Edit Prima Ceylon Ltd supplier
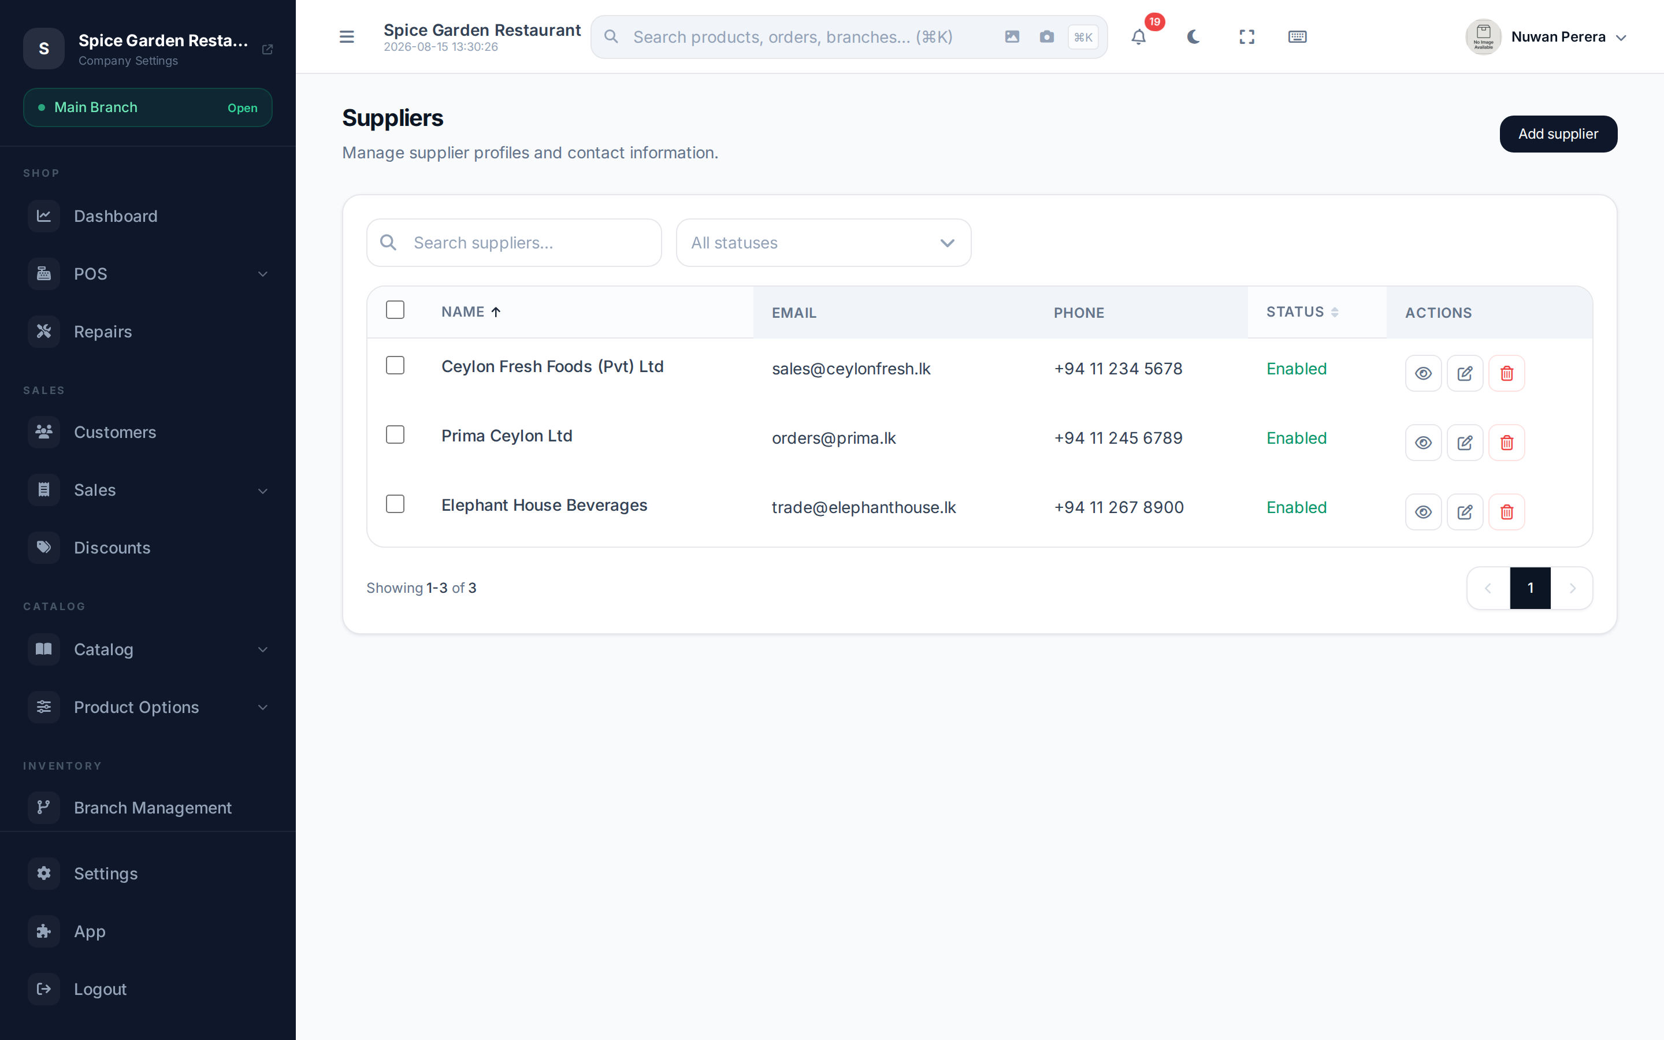The height and width of the screenshot is (1040, 1664). tap(1465, 443)
